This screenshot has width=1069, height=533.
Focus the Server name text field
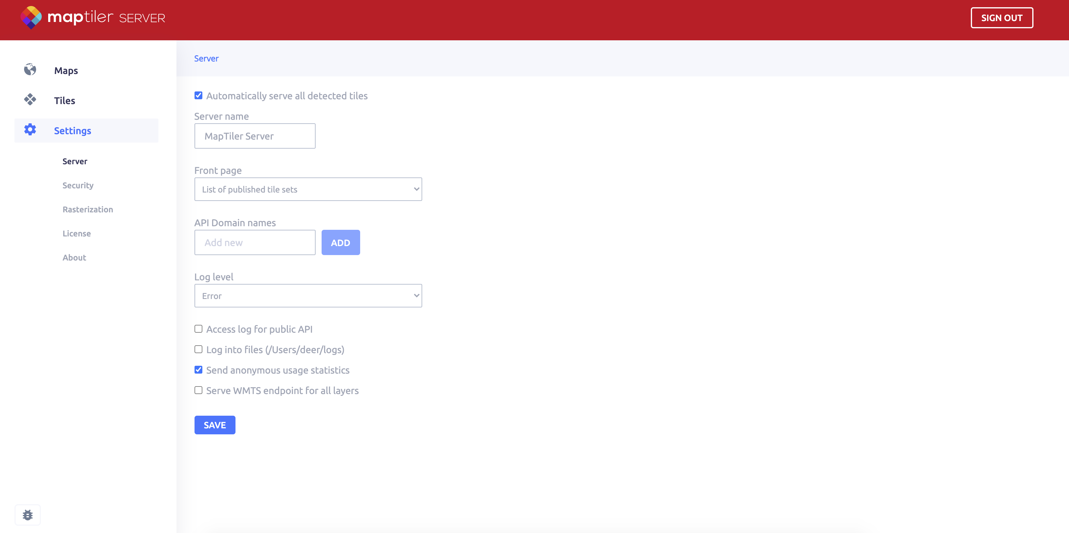255,136
